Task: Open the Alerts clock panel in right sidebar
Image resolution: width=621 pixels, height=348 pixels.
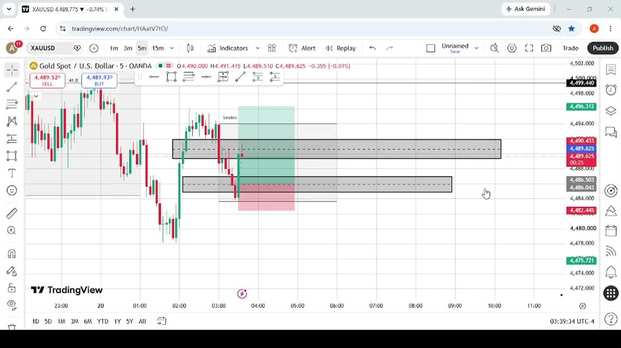Action: click(x=611, y=90)
